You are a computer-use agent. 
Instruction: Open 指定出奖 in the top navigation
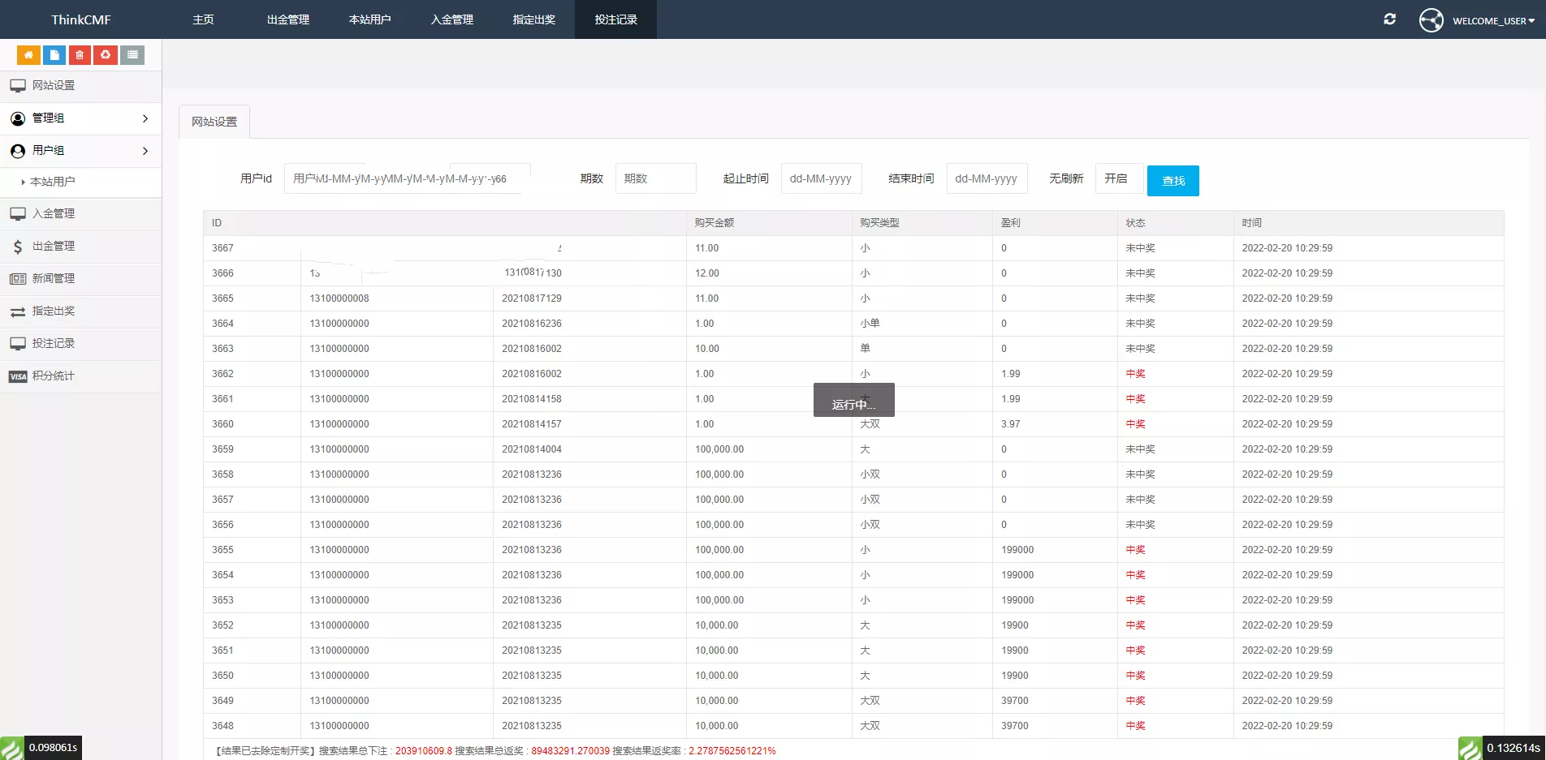(533, 19)
